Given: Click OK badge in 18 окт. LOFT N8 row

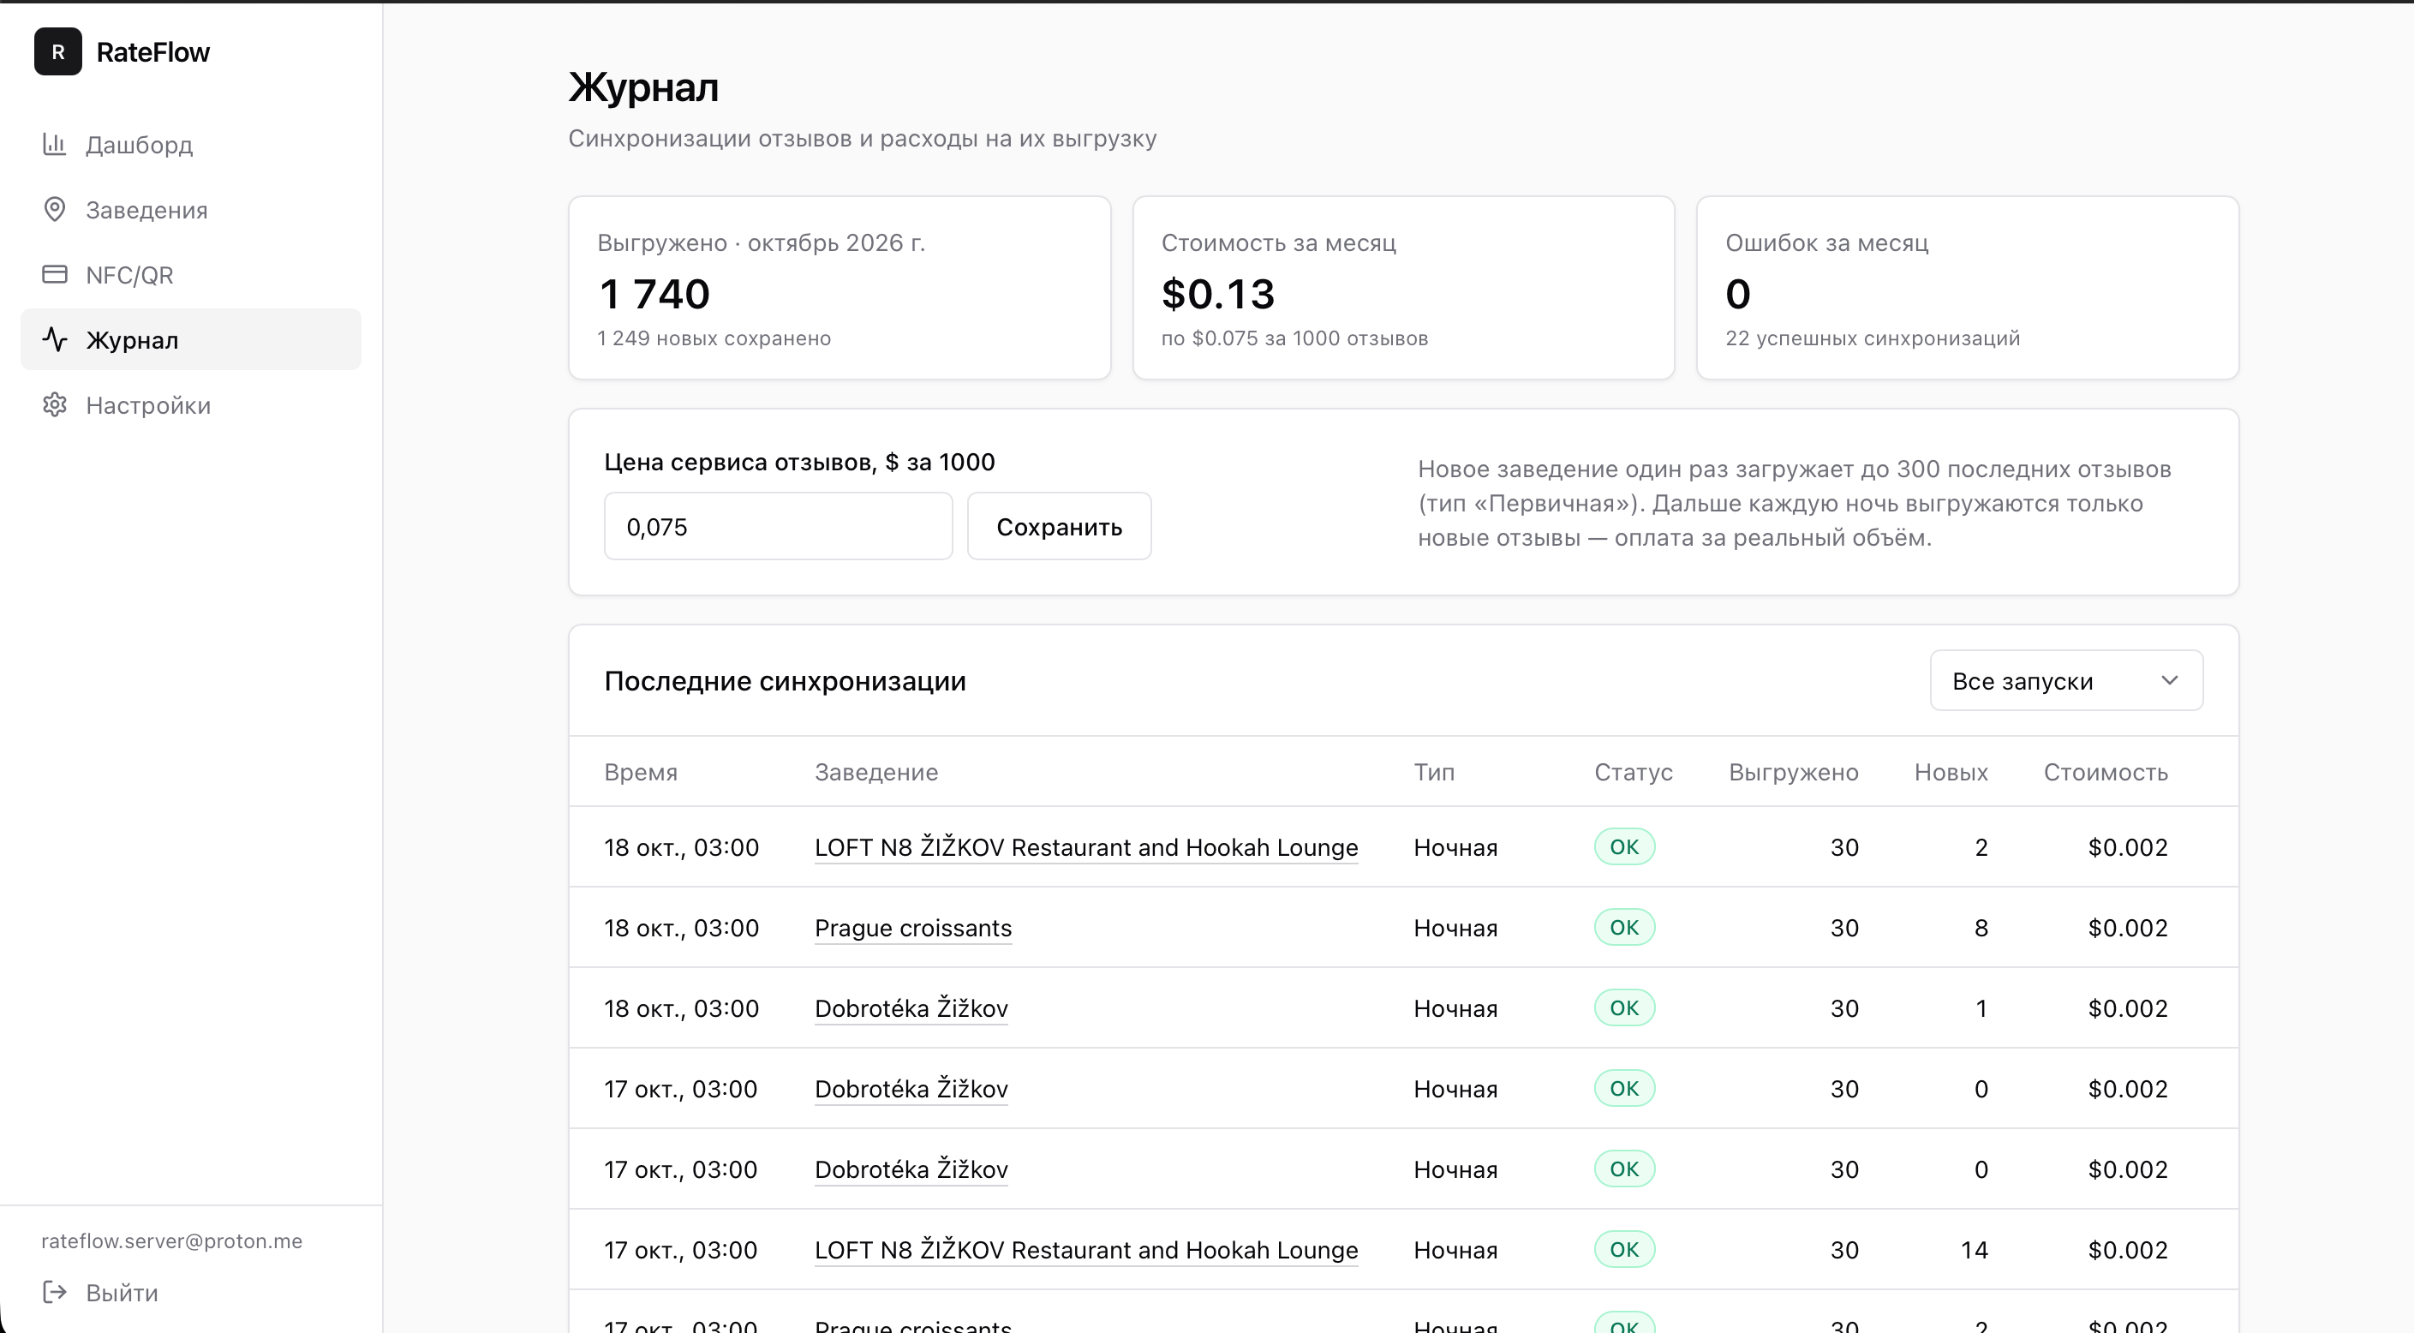Looking at the screenshot, I should pyautogui.click(x=1624, y=847).
